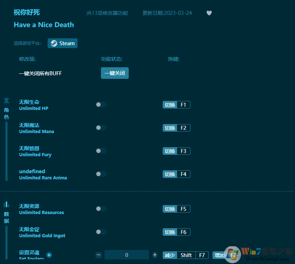
Task: Click the plus stepper beside the Soulary value
Action: [155, 255]
